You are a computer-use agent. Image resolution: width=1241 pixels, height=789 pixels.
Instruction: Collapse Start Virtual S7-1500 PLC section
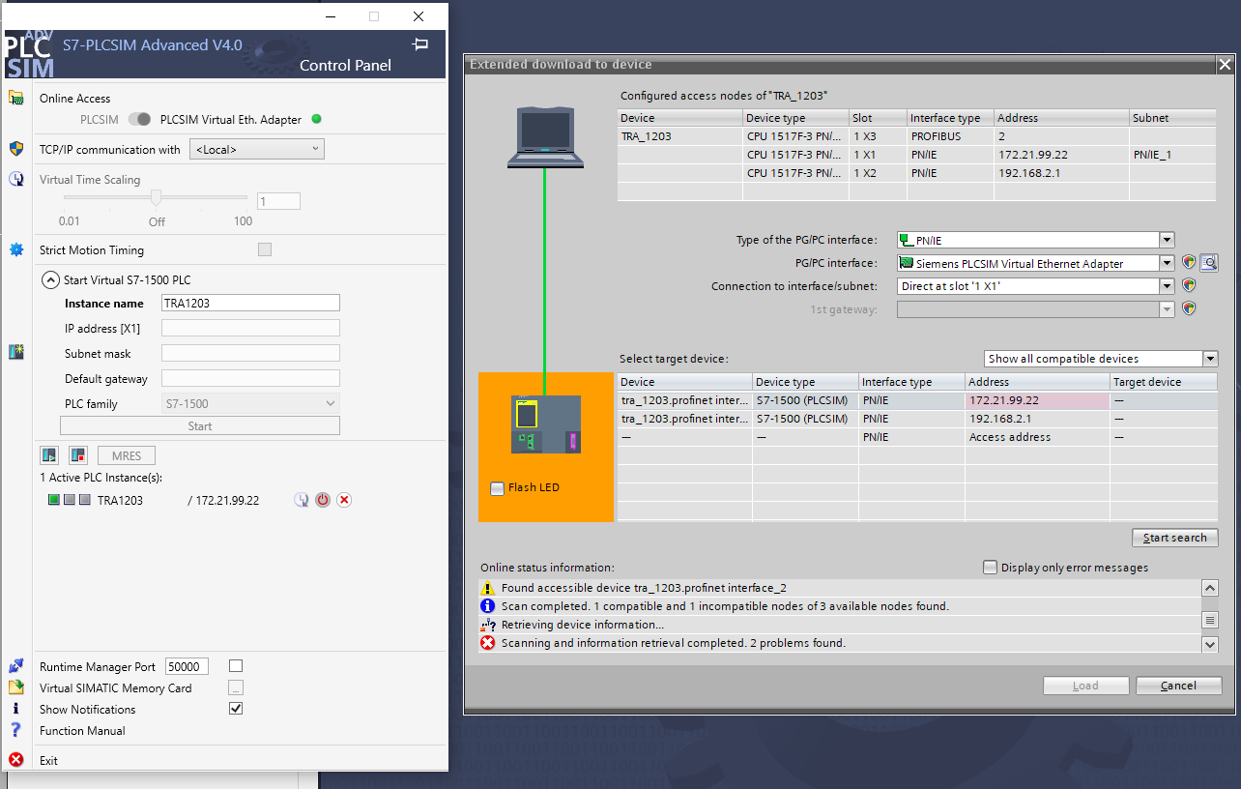tap(49, 280)
